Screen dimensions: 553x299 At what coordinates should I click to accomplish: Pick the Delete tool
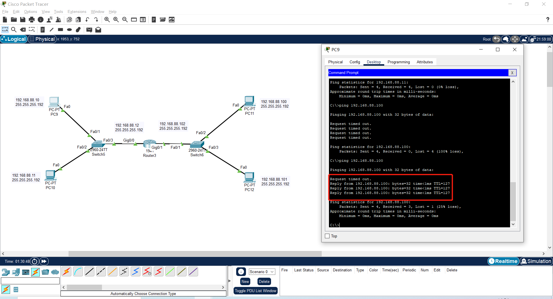pyautogui.click(x=23, y=30)
